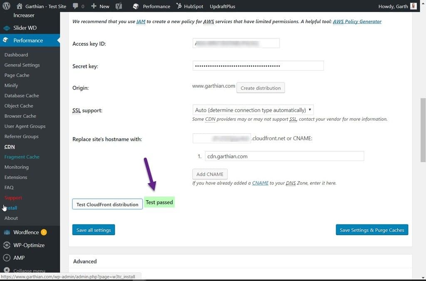Expand the SSL support dropdown

253,110
